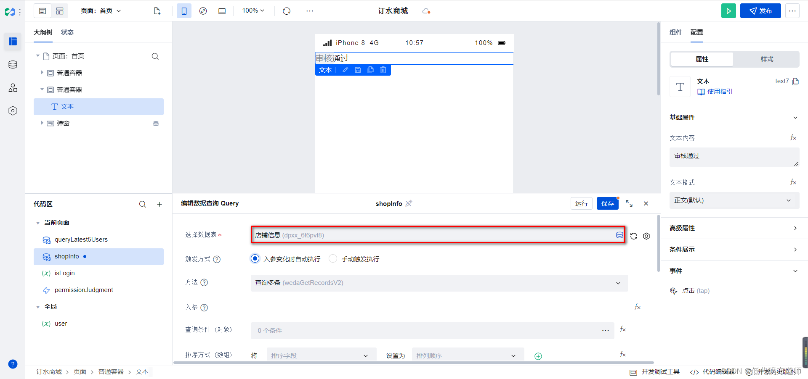Refresh the data table list
This screenshot has height=379, width=808.
click(x=634, y=236)
